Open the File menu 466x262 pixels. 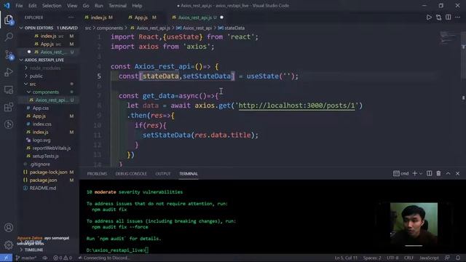click(x=19, y=6)
